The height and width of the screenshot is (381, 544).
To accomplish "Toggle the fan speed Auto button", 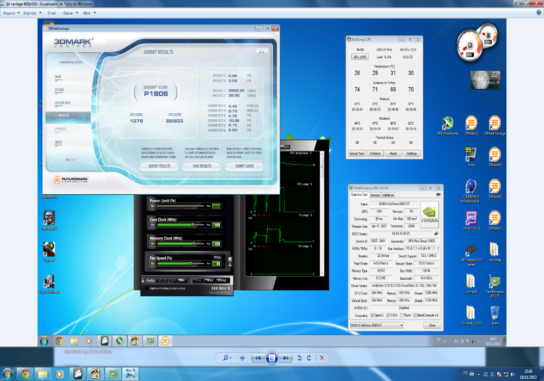I will pos(218,257).
